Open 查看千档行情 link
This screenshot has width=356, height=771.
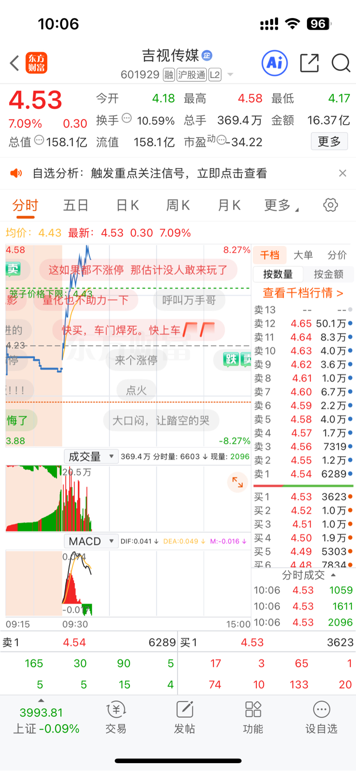(x=303, y=293)
